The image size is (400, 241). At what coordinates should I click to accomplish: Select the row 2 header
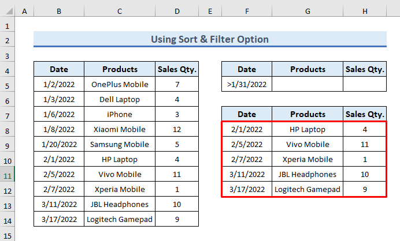pyautogui.click(x=8, y=39)
